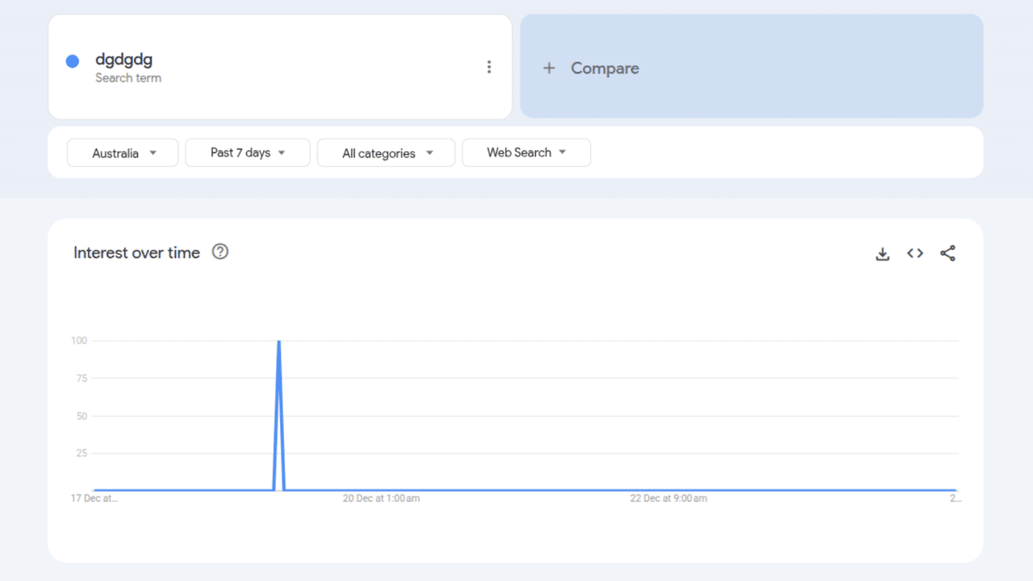Click the plus icon on the Compare card
Image resolution: width=1033 pixels, height=581 pixels.
549,68
